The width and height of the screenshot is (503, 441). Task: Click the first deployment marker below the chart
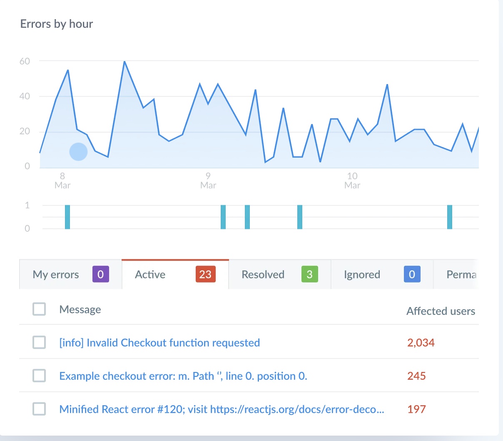(67, 216)
